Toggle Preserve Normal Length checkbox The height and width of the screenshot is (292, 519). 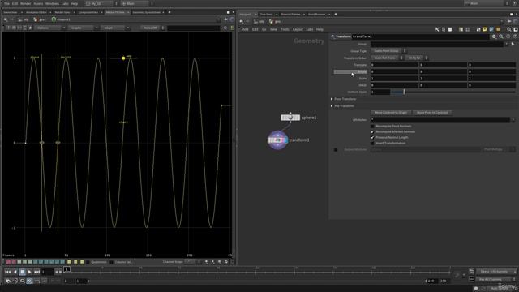pos(372,137)
